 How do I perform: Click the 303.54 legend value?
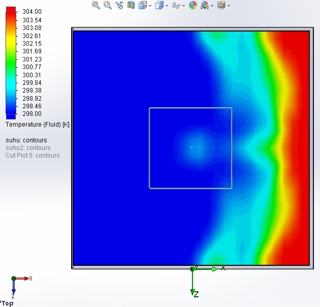[x=32, y=20]
